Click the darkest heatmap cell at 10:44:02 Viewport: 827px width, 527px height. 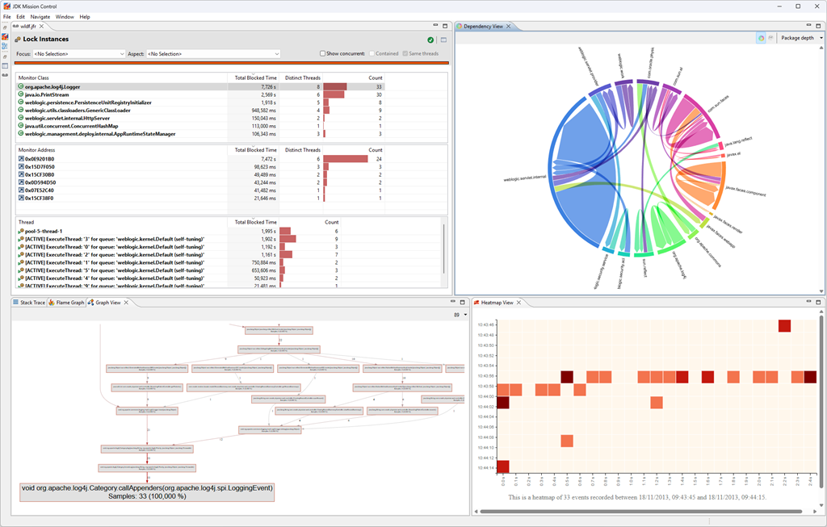pyautogui.click(x=502, y=402)
